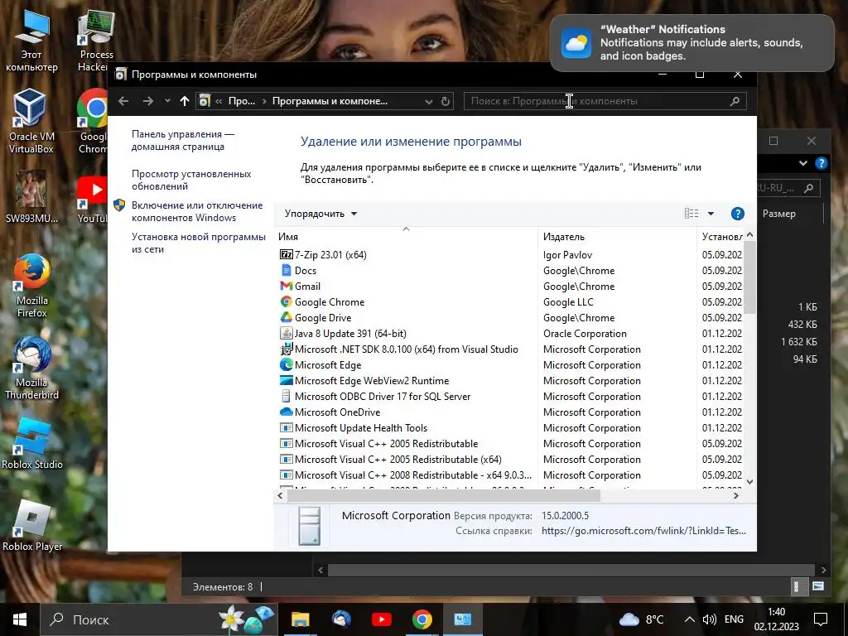Open the notification center icon
The height and width of the screenshot is (636, 848).
(x=821, y=619)
